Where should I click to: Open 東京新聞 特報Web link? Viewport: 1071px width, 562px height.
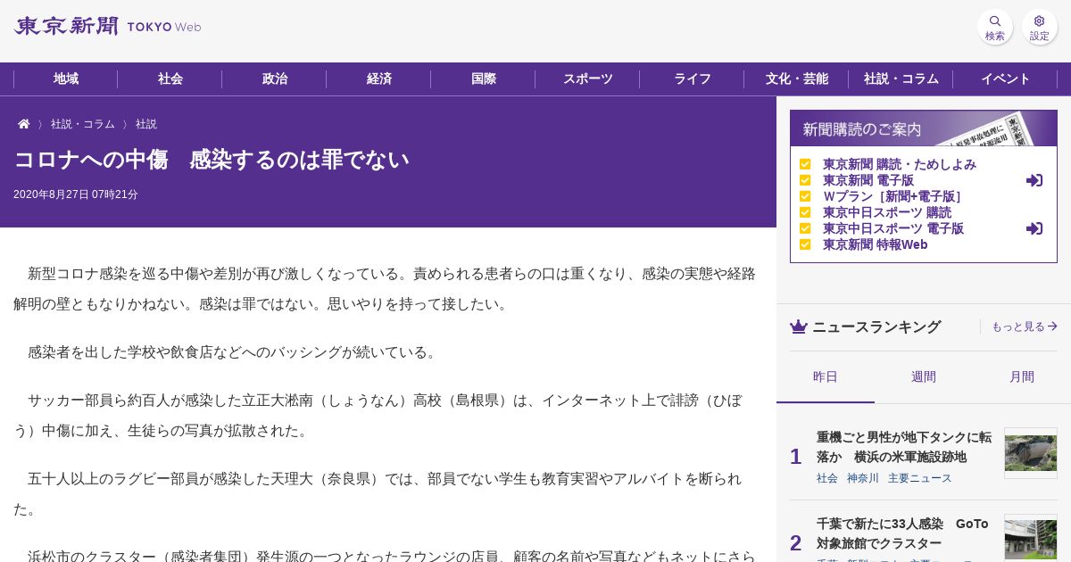(876, 244)
